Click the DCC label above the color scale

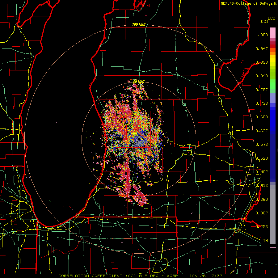(x=271, y=19)
